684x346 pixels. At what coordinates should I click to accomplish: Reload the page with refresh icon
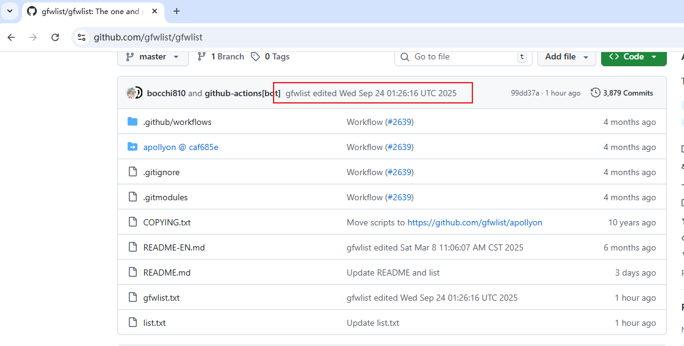55,37
